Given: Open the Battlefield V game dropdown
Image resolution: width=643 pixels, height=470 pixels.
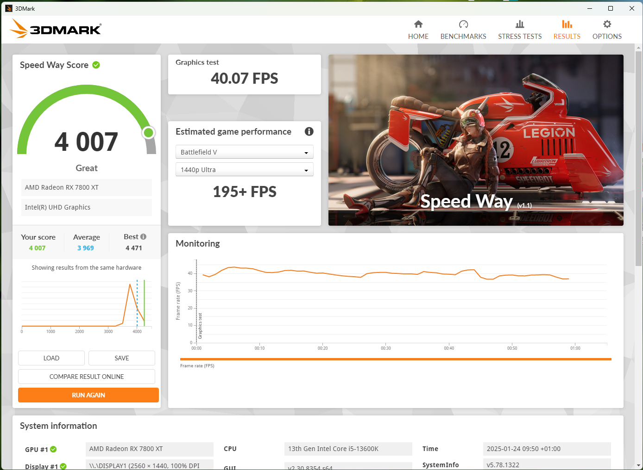Looking at the screenshot, I should click(245, 152).
